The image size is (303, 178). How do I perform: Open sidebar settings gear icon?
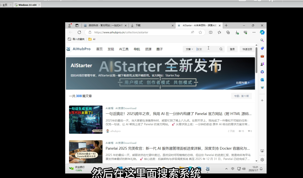click(262, 160)
